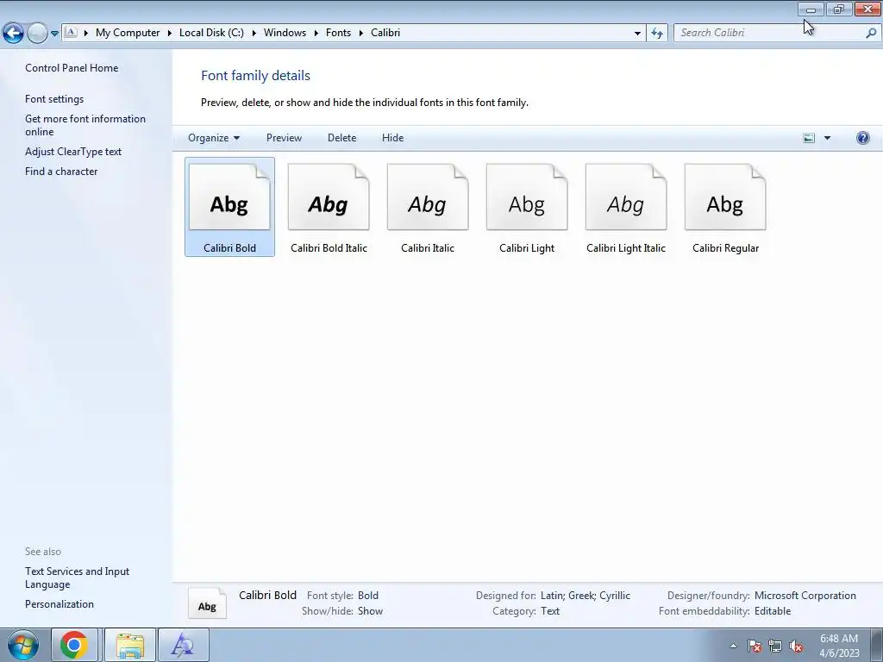Select the Calibri Italic font icon
883x662 pixels.
[x=428, y=207]
